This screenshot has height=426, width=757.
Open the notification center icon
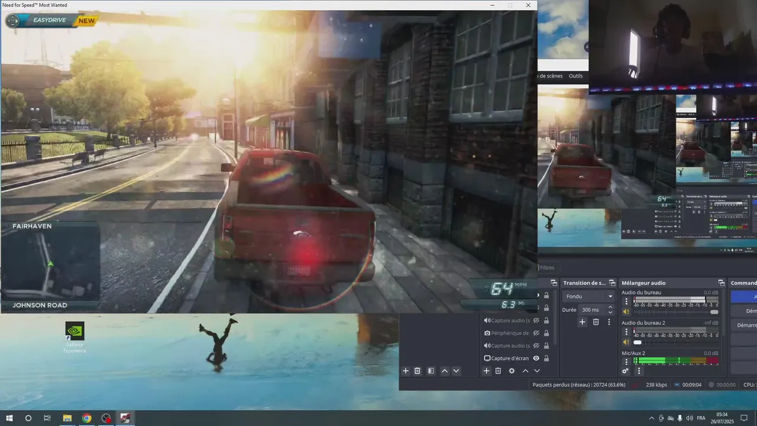744,418
